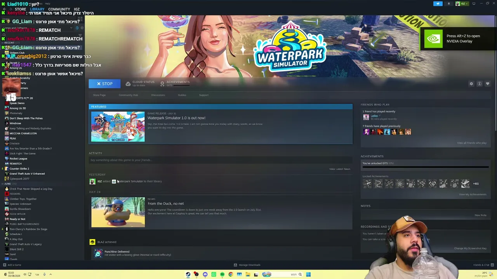Click the locked achievement handshake icon
497x279 pixels.
[x=433, y=184]
